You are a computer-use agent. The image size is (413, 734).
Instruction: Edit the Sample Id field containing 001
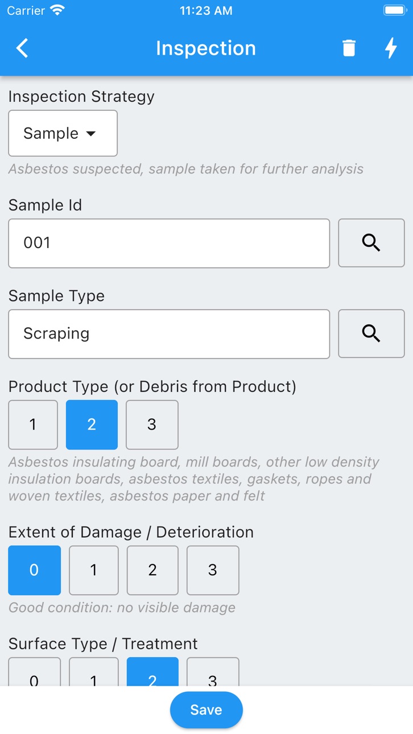click(x=169, y=243)
